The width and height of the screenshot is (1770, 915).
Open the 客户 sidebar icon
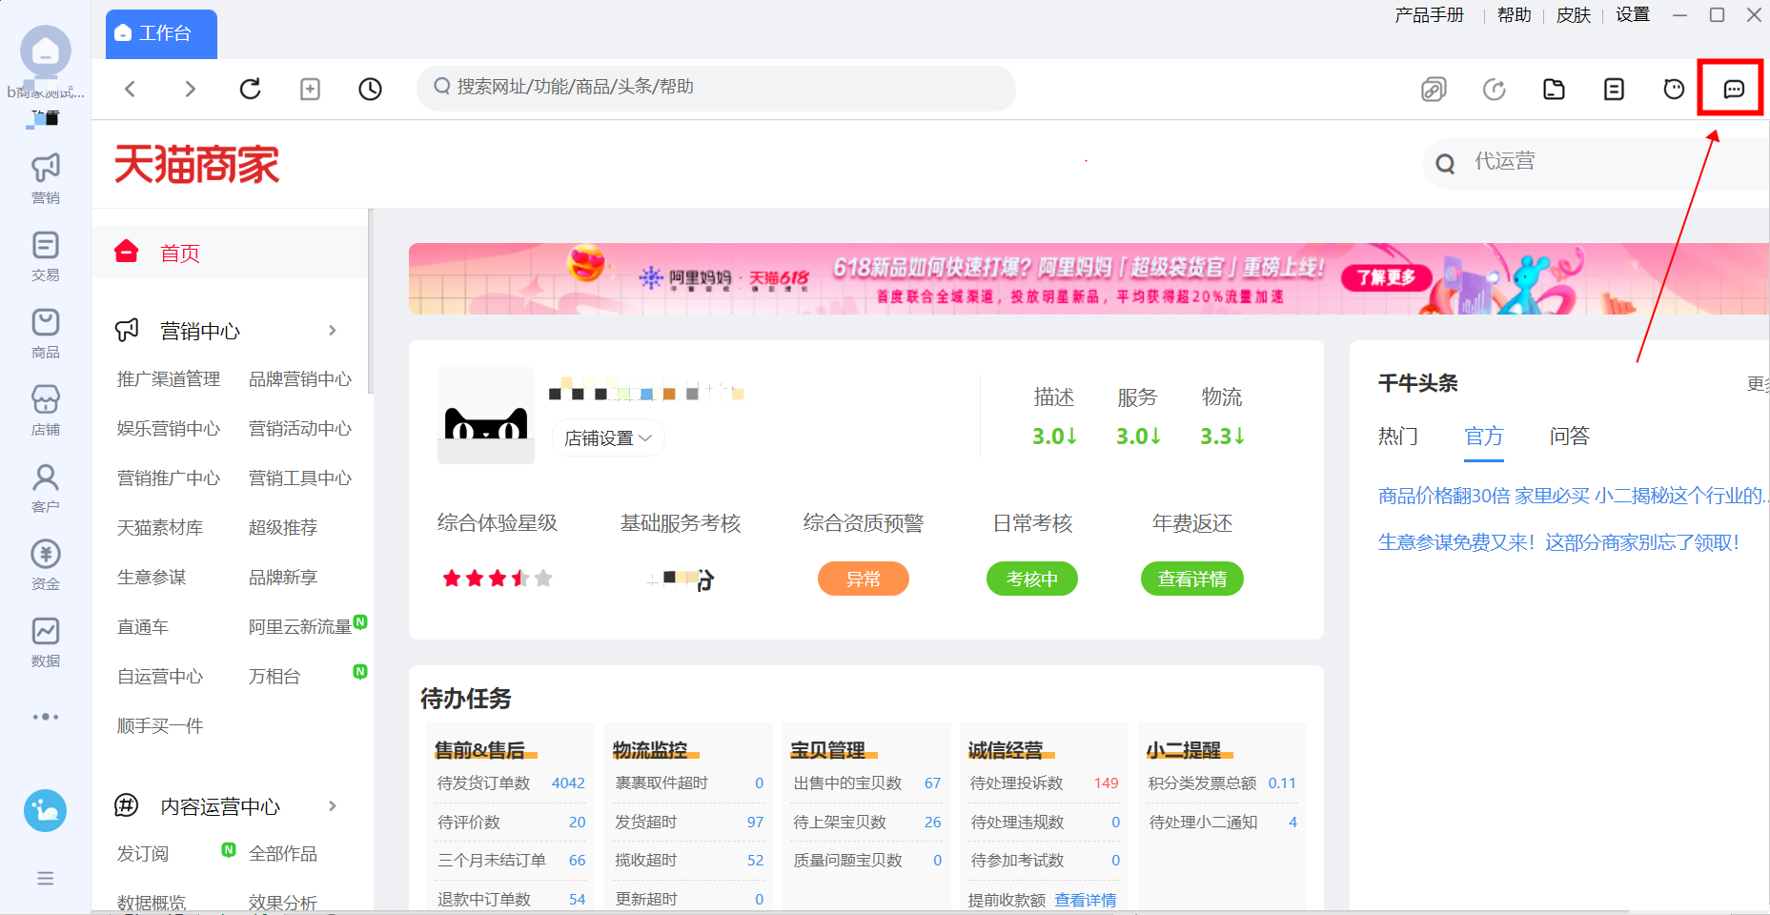[46, 487]
